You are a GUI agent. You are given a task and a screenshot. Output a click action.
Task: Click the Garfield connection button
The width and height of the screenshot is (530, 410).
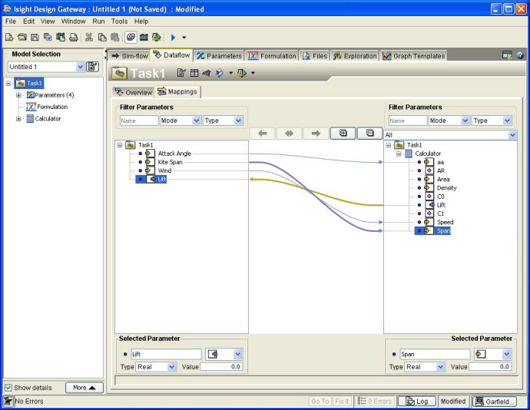pos(495,402)
